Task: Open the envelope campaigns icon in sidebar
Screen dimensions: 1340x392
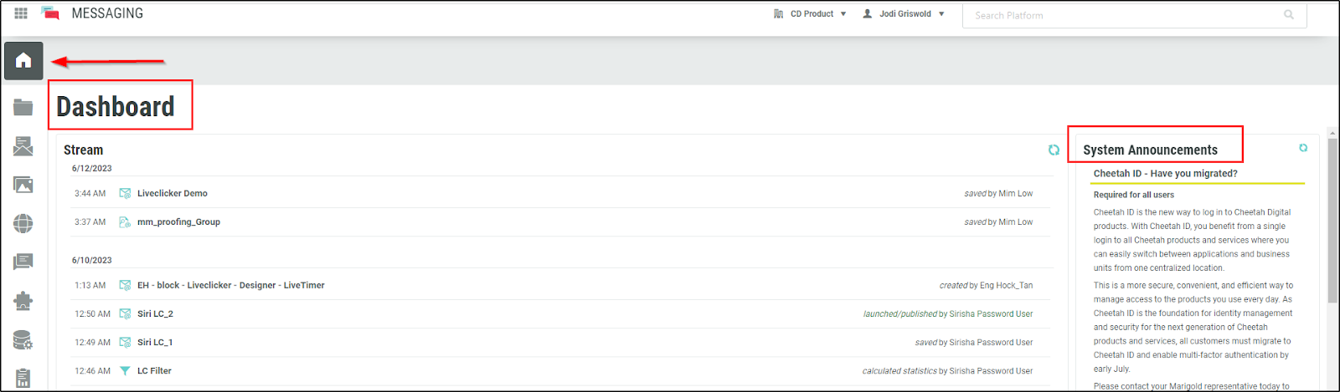Action: (23, 146)
